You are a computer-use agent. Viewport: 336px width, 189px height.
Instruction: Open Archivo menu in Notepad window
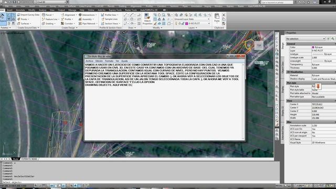click(89, 61)
